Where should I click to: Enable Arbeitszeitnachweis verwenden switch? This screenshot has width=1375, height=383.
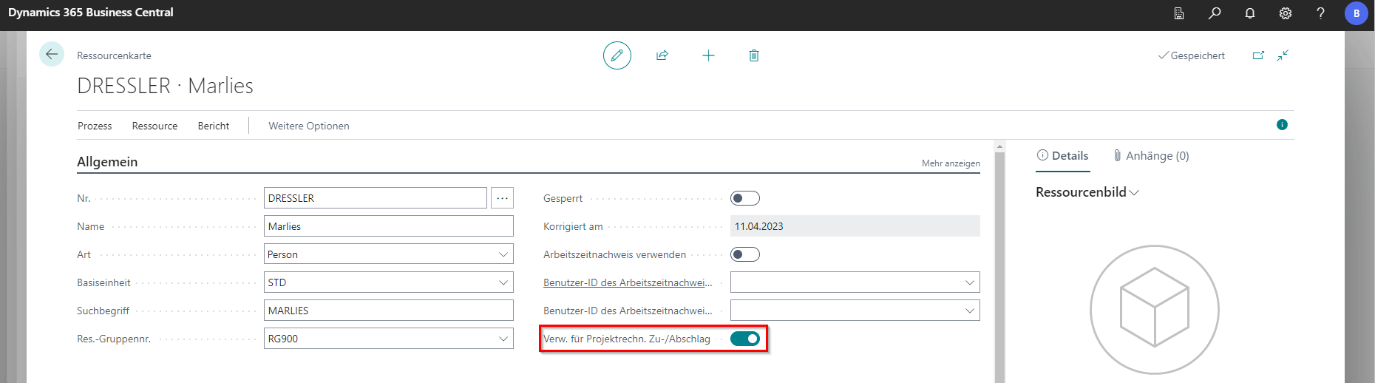(744, 254)
